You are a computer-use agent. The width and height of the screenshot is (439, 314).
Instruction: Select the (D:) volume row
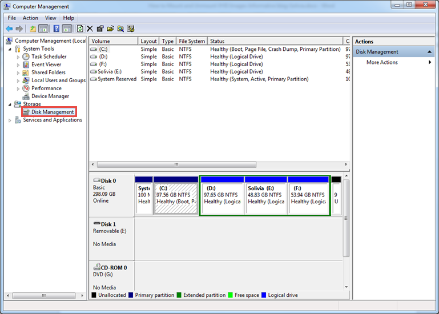(x=219, y=57)
